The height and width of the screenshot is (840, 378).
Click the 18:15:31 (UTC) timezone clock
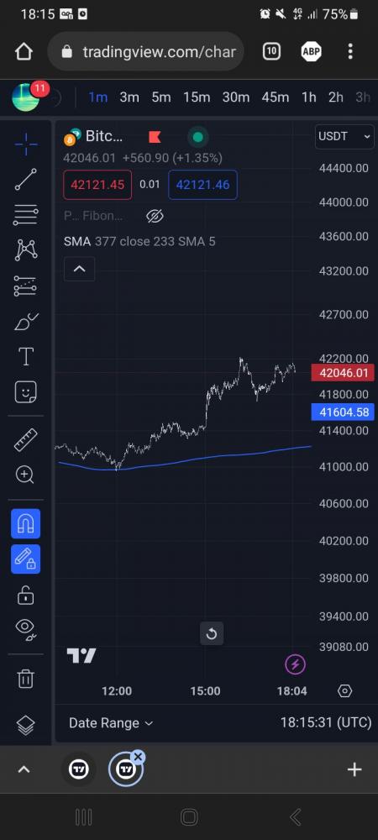(x=326, y=722)
